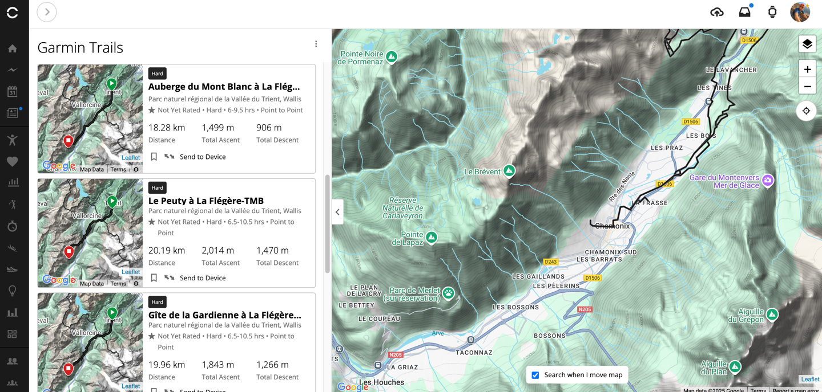Click the "Chamonix" label on the map
822x392 pixels.
(x=613, y=226)
